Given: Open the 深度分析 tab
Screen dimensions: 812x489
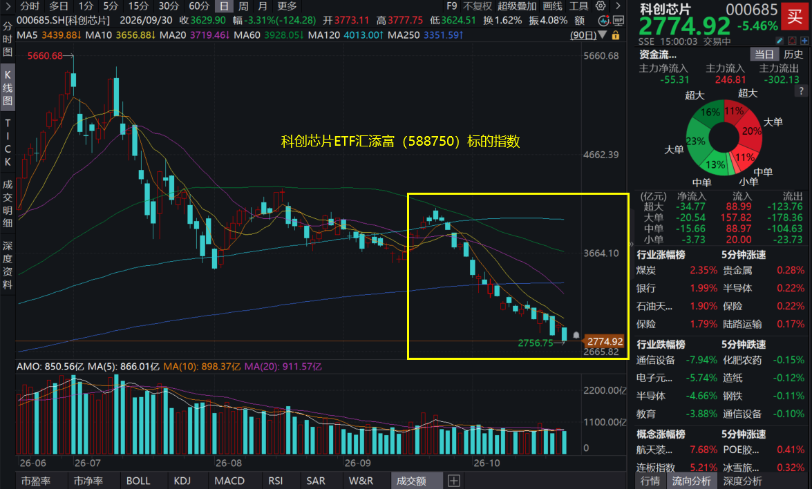Looking at the screenshot, I should (743, 481).
